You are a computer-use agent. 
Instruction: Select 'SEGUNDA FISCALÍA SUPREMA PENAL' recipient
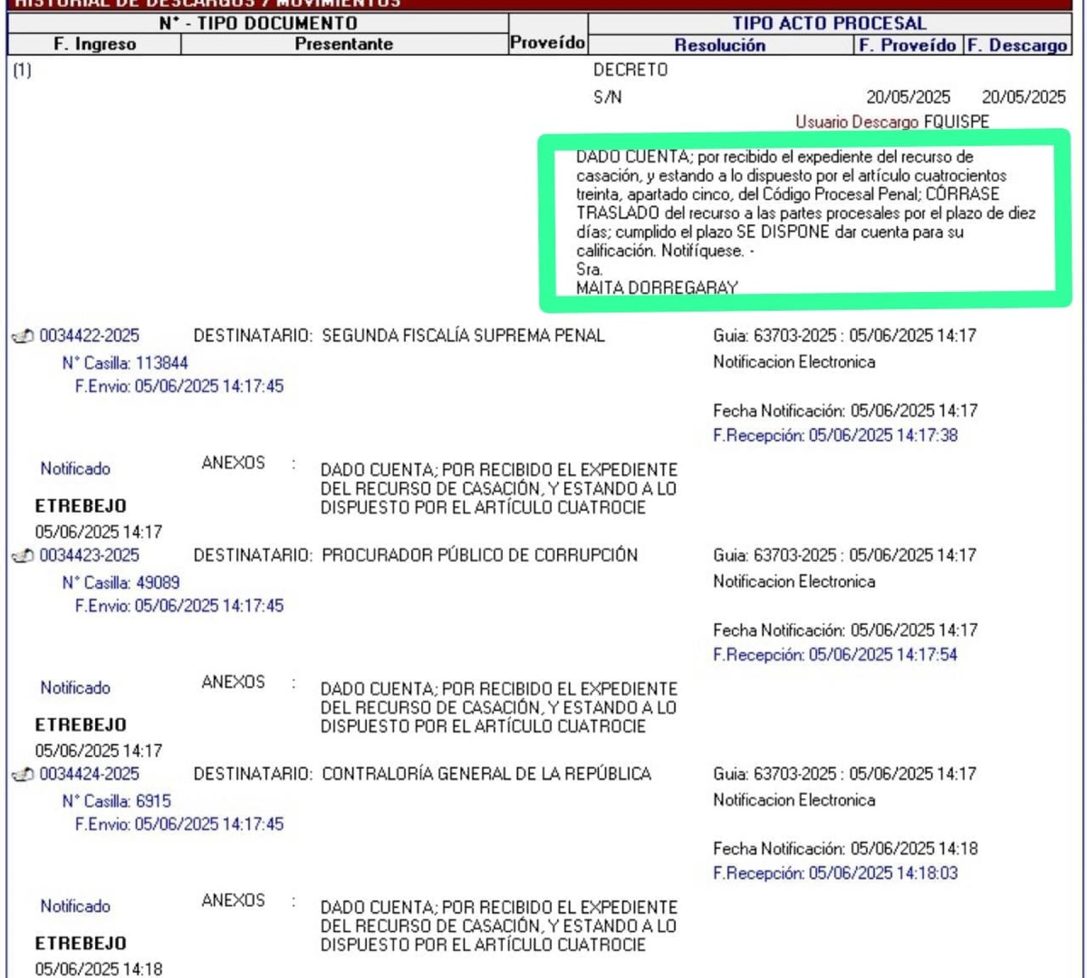pyautogui.click(x=463, y=336)
